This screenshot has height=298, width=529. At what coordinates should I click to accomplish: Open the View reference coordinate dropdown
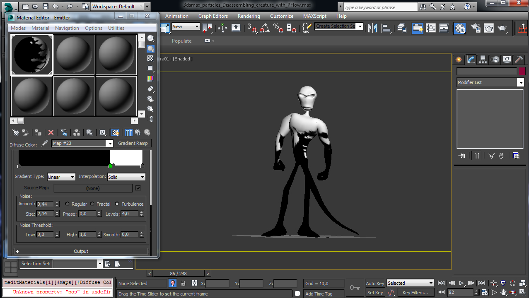186,26
